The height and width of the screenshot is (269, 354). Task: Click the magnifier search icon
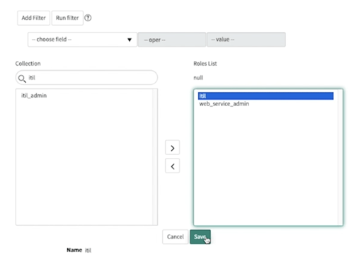pyautogui.click(x=22, y=79)
